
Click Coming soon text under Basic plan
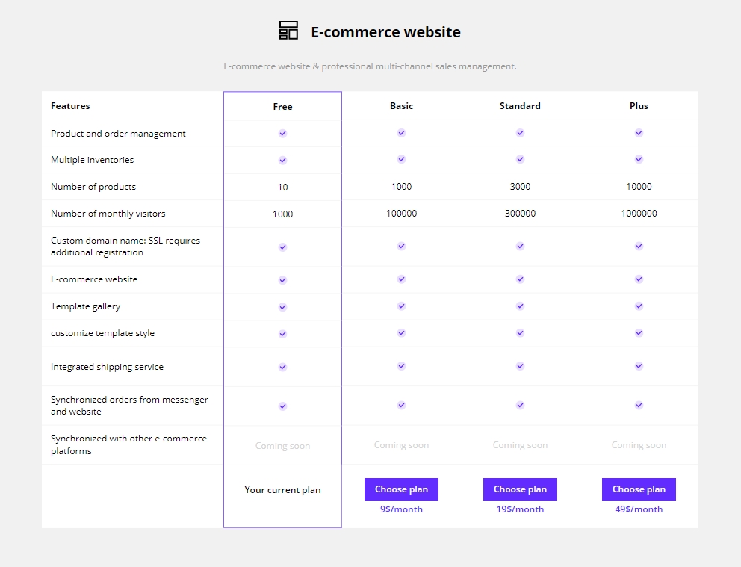(x=401, y=445)
